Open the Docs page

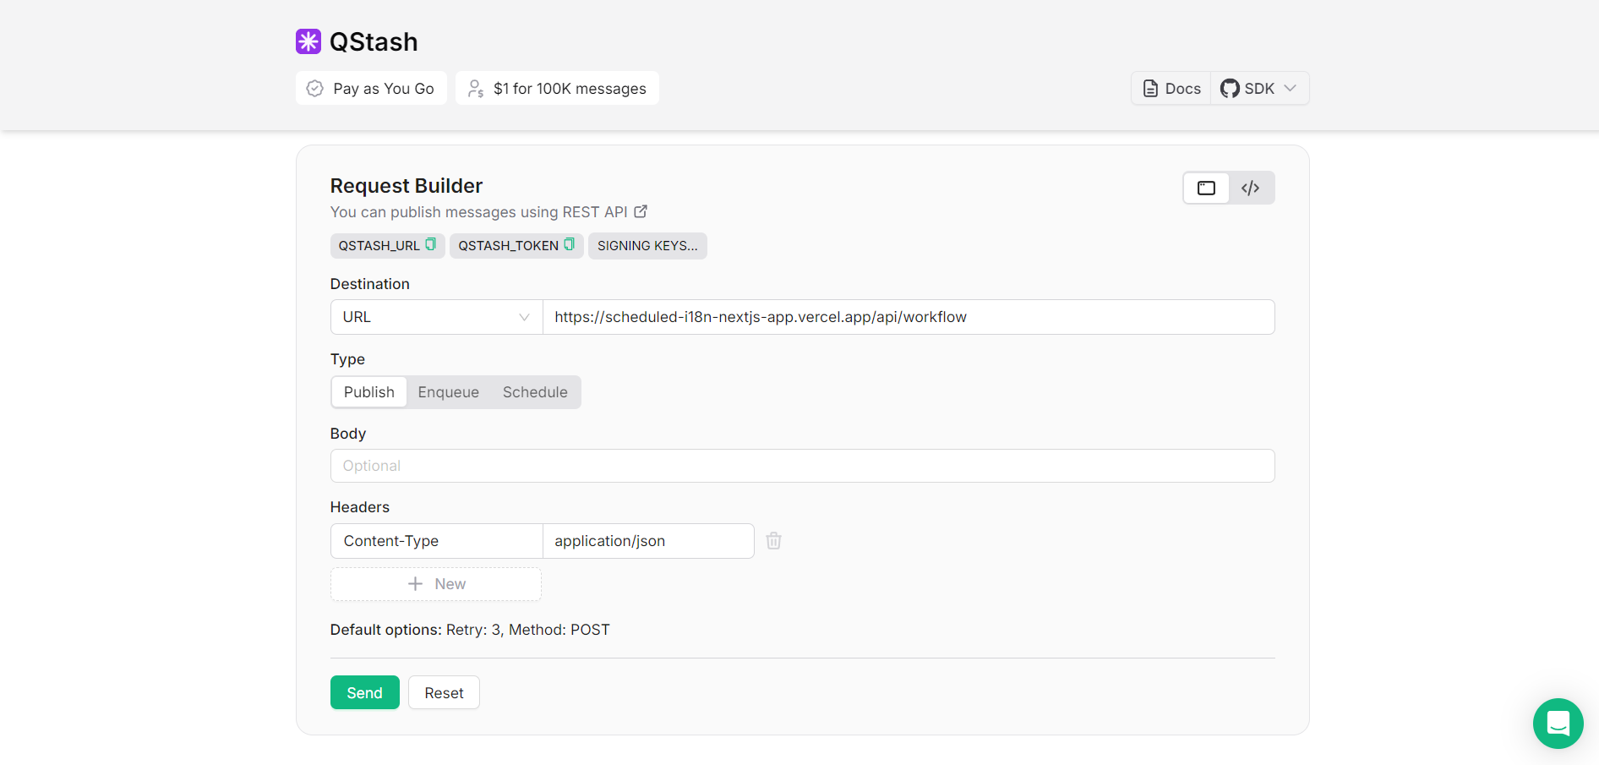pos(1170,88)
